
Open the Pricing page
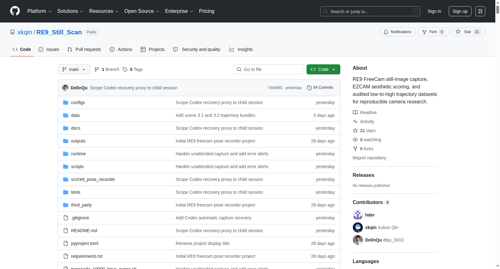pyautogui.click(x=207, y=11)
